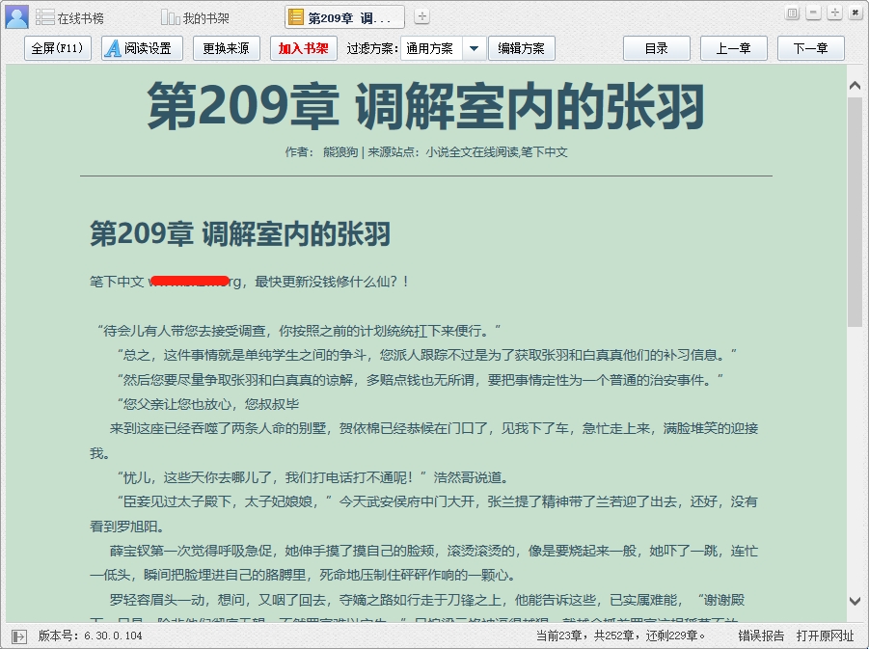Expand the 过滤方案 dropdown arrow

pos(474,48)
